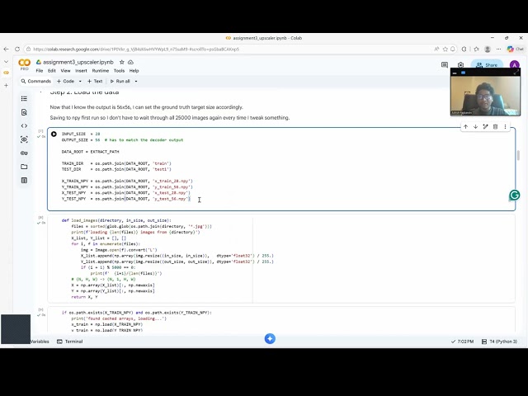Open the File menu
The image size is (528, 396).
[40, 71]
